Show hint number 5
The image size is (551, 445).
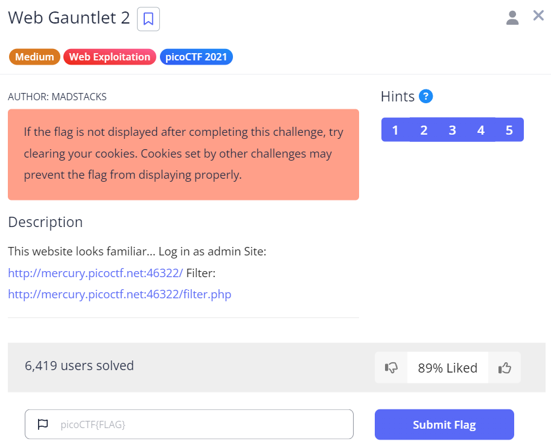(x=509, y=130)
